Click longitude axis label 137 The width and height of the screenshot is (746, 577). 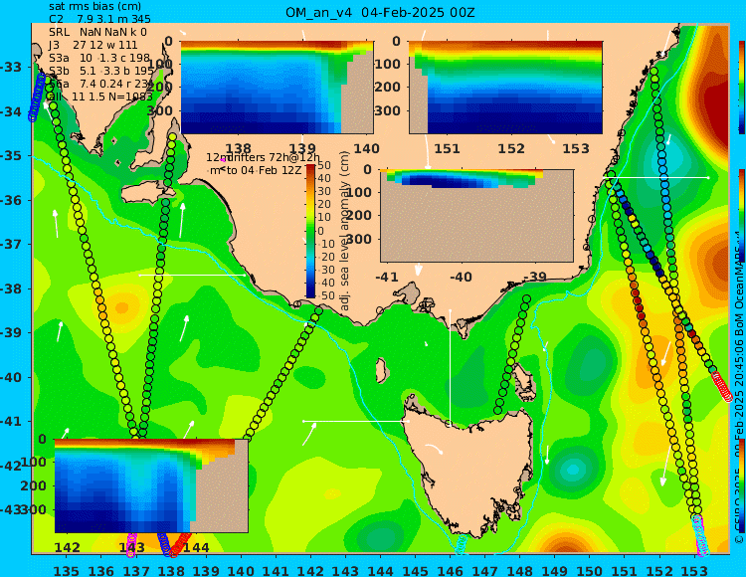[x=136, y=570]
